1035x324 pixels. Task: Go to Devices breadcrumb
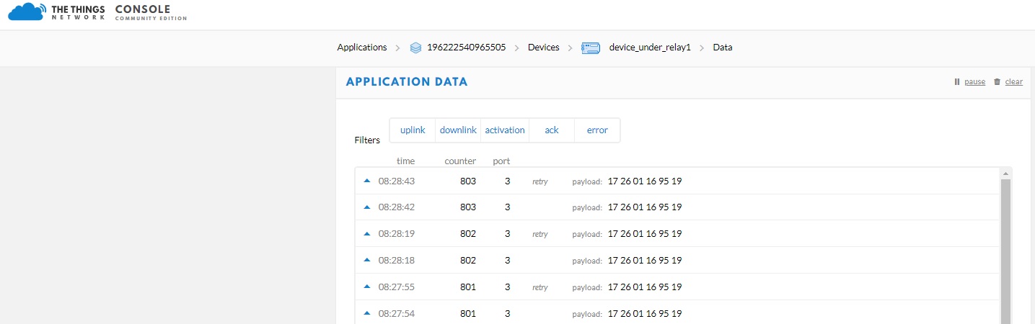[544, 48]
